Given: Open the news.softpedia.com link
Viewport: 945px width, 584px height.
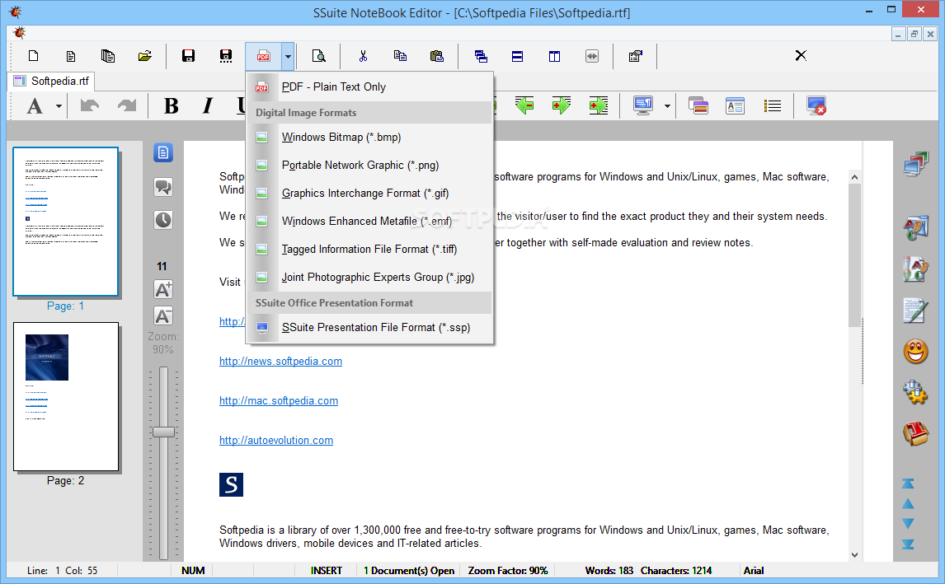Looking at the screenshot, I should 281,362.
